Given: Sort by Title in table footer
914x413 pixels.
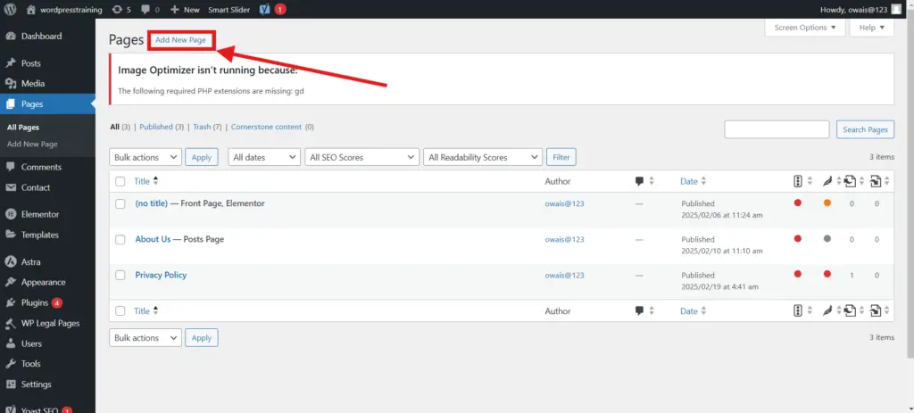Looking at the screenshot, I should point(146,311).
